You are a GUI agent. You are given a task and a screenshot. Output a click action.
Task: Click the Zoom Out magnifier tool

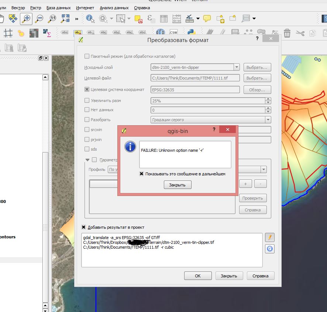[x=39, y=18]
